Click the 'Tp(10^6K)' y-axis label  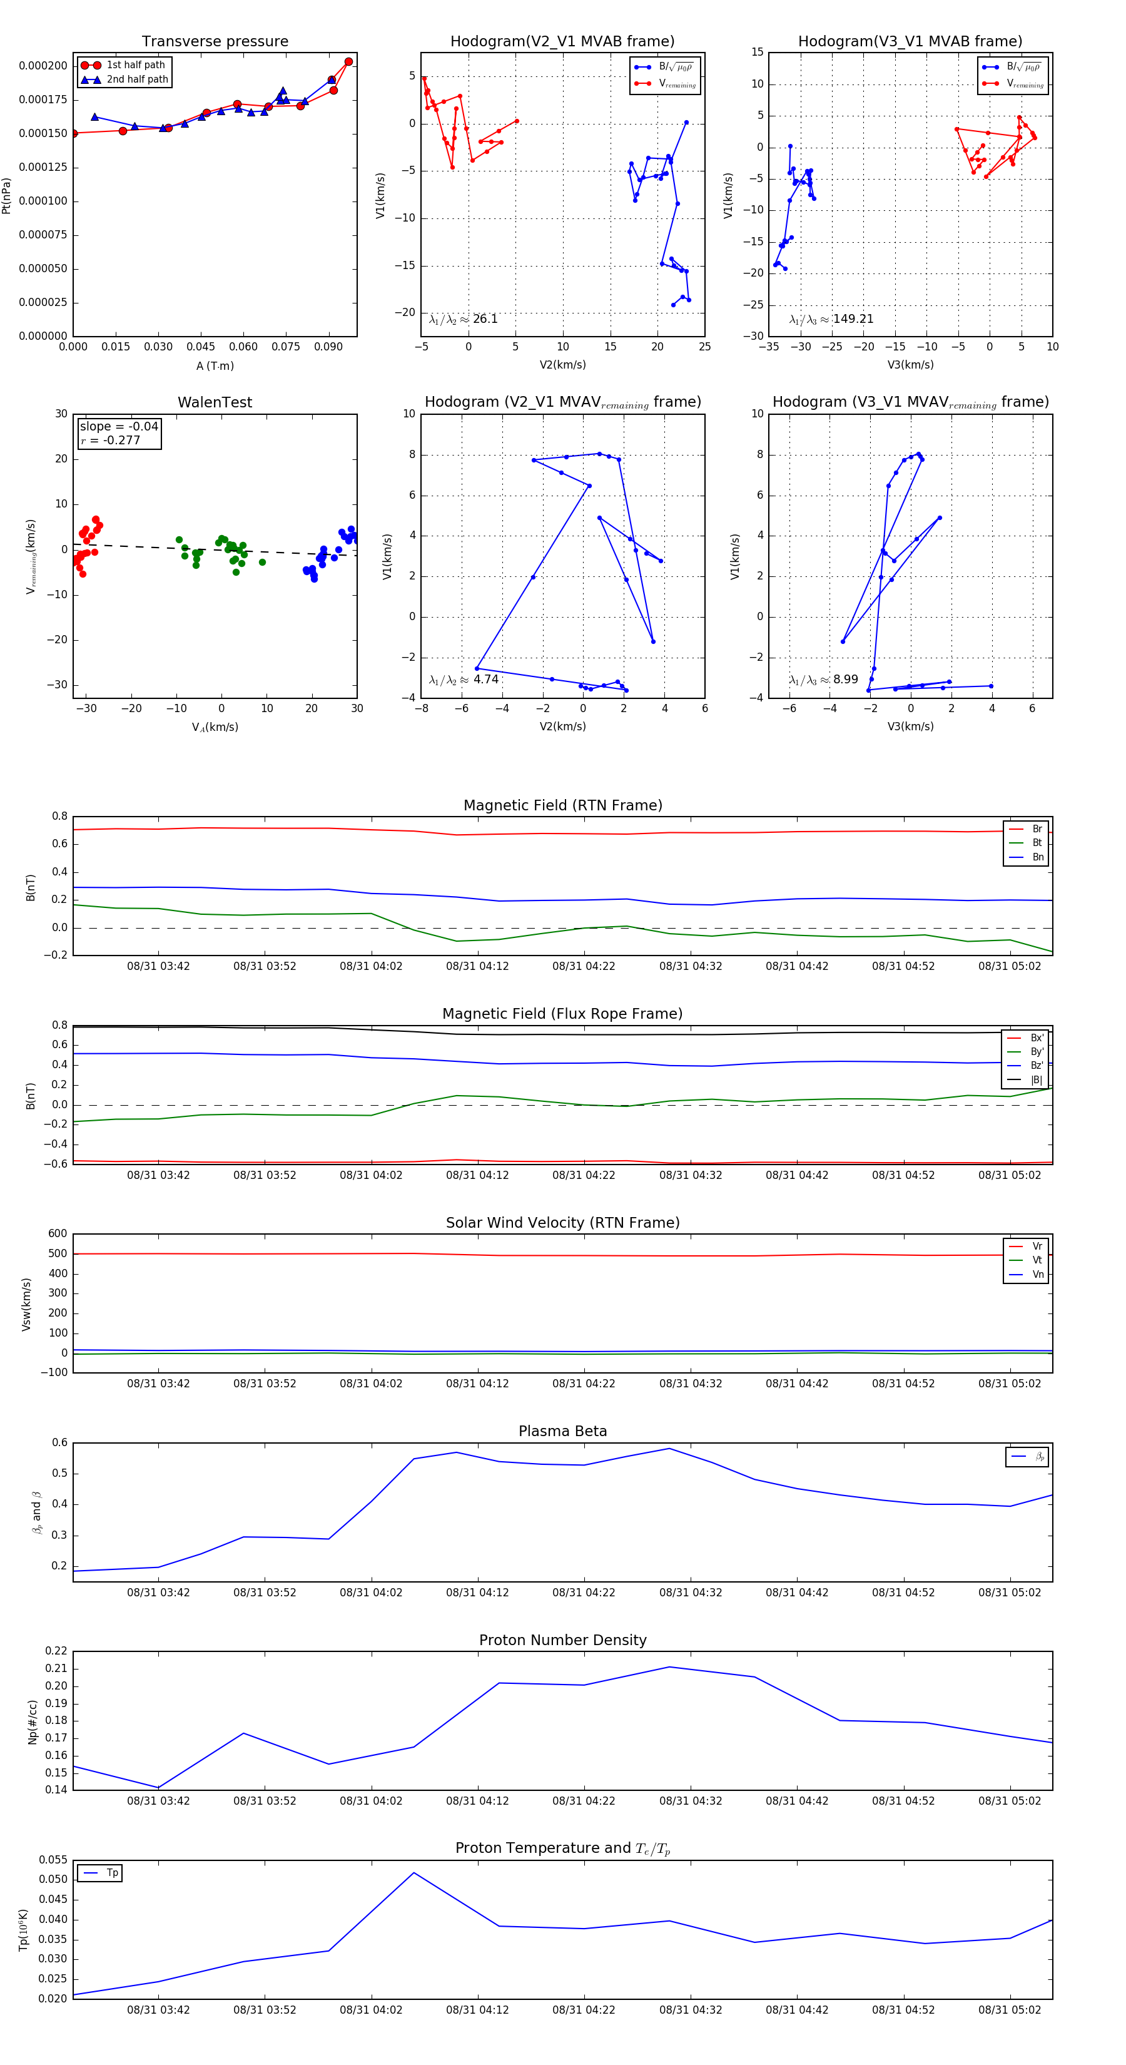point(23,1930)
